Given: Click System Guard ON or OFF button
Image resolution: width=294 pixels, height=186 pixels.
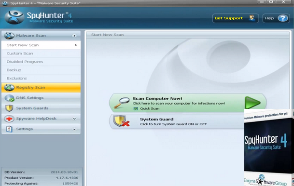Looking at the screenshot, I should [x=177, y=121].
